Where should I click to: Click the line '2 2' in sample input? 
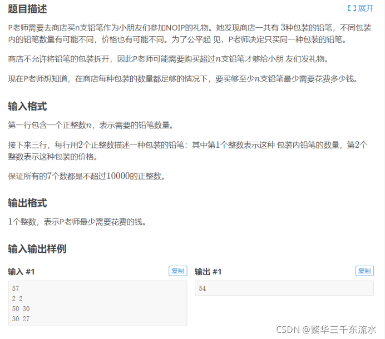pyautogui.click(x=17, y=298)
